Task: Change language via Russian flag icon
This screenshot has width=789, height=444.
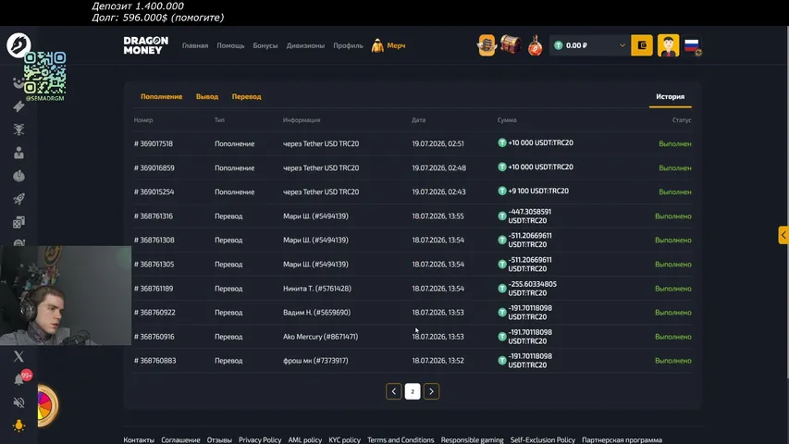Action: point(693,46)
